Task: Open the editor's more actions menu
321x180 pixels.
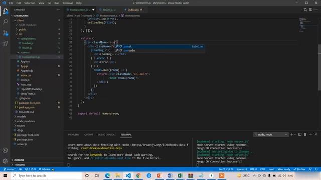Action: 316,10
